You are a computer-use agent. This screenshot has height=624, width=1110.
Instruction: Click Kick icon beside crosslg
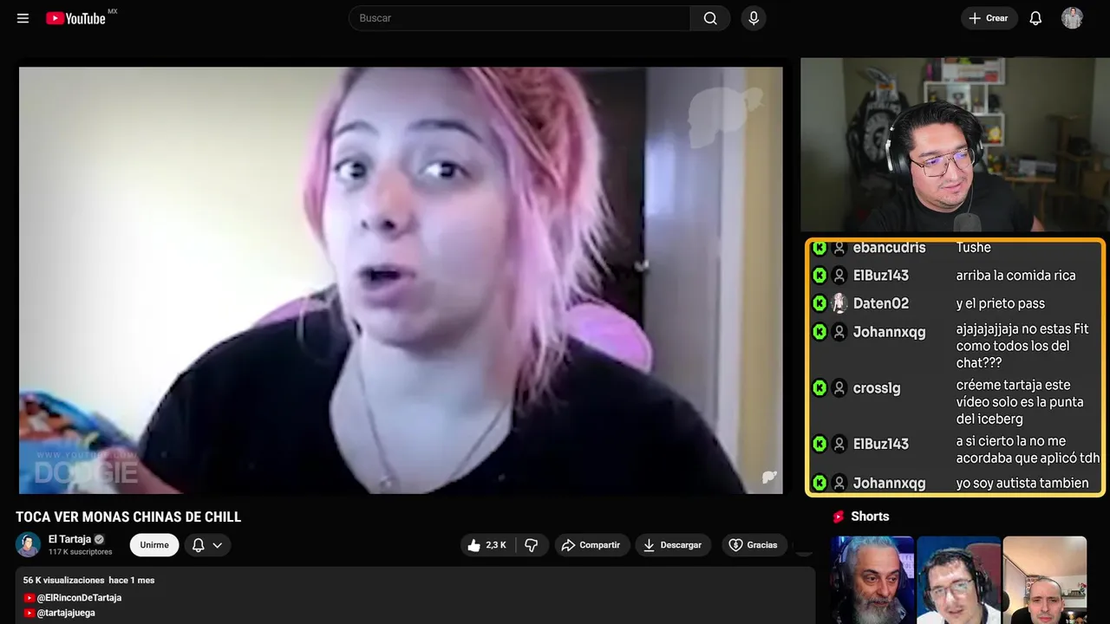click(x=819, y=388)
